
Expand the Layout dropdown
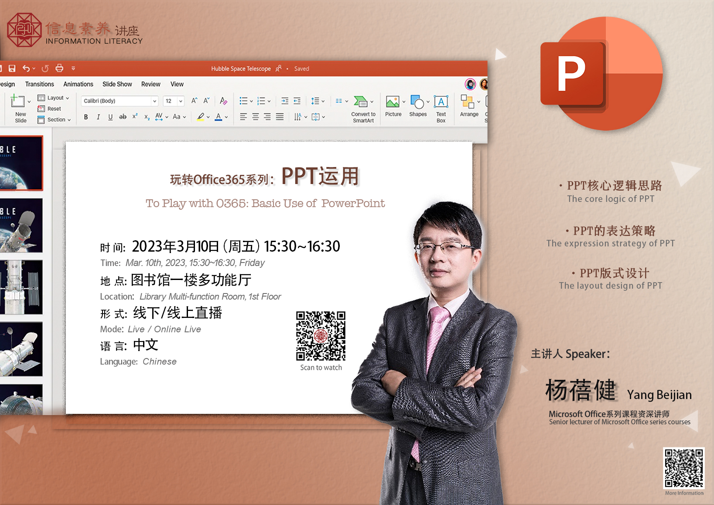54,98
